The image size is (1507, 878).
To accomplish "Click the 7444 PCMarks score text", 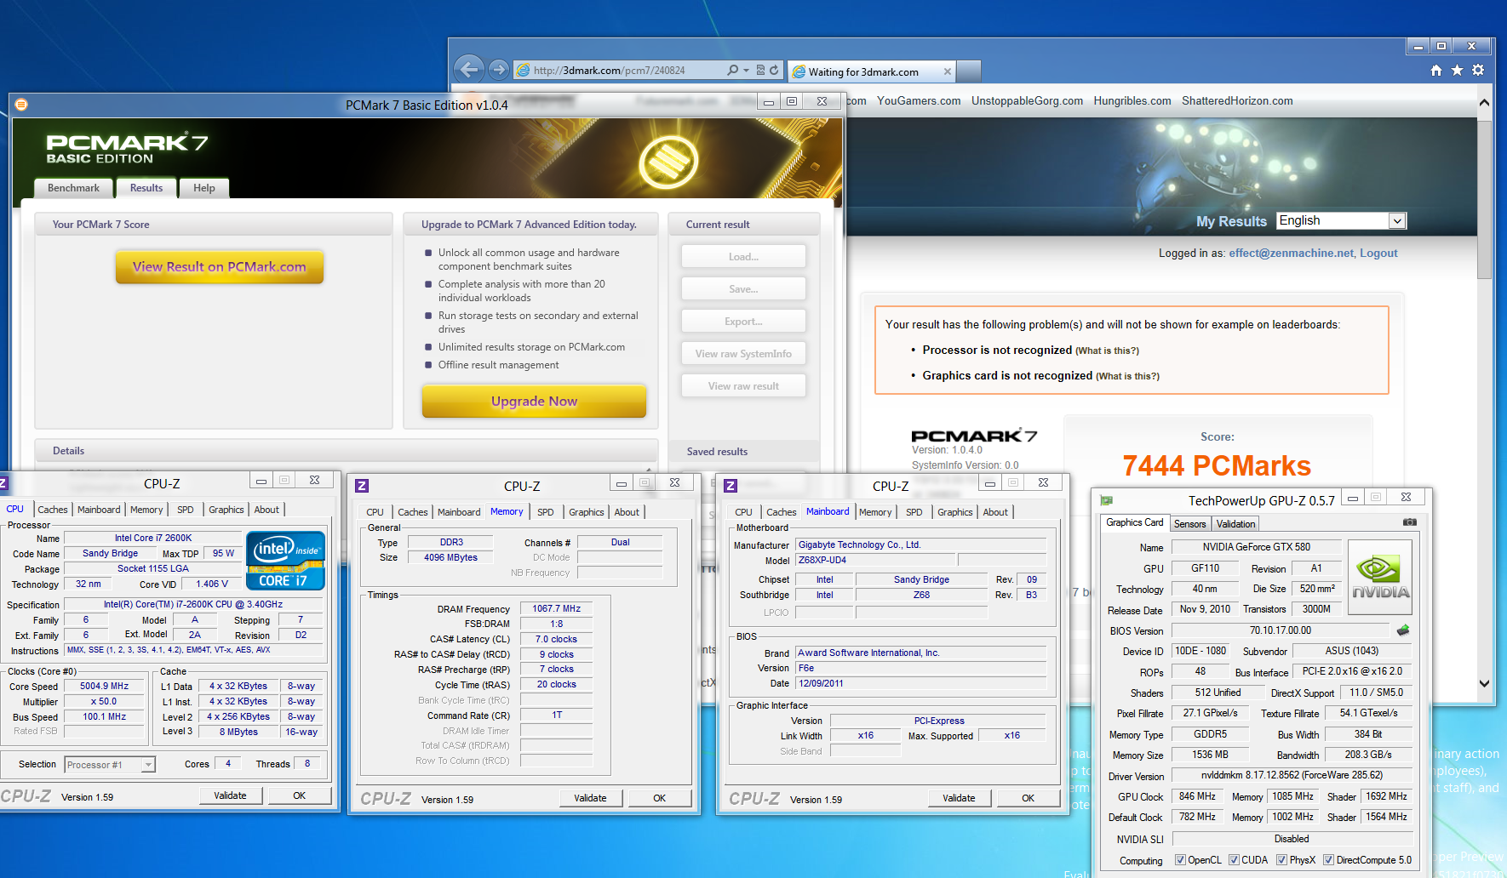I will [x=1216, y=466].
